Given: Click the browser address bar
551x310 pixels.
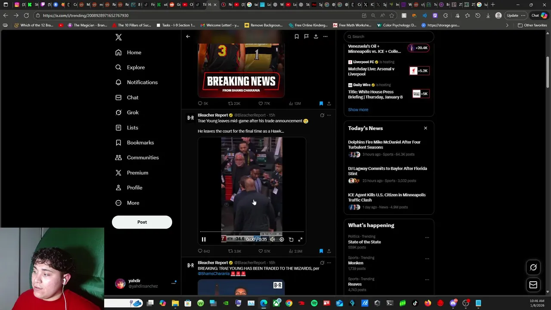Looking at the screenshot, I should coord(198,15).
